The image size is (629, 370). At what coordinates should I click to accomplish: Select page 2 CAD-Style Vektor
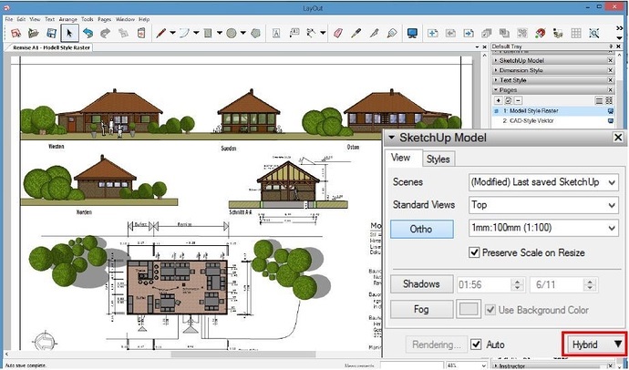(534, 120)
